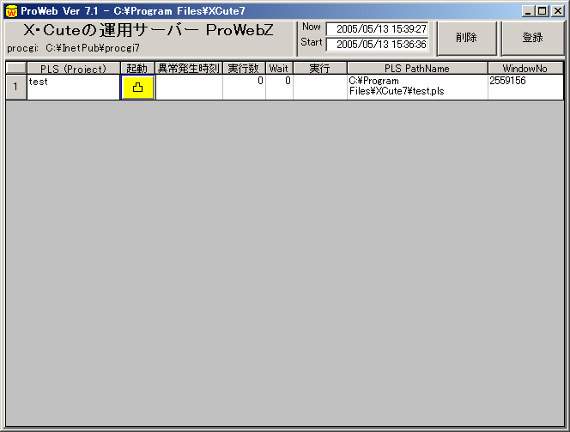Viewport: 570px width, 432px height.
Task: Minimize the ProWeb window
Action: click(x=528, y=11)
